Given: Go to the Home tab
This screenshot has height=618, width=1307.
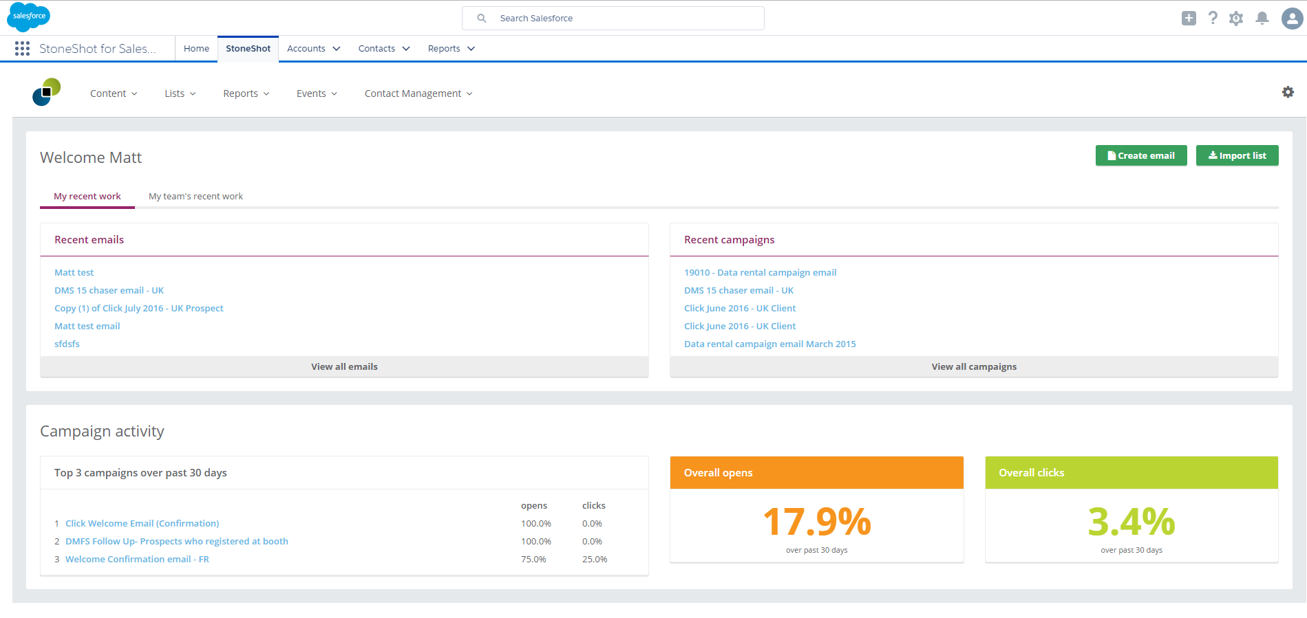Looking at the screenshot, I should tap(196, 49).
